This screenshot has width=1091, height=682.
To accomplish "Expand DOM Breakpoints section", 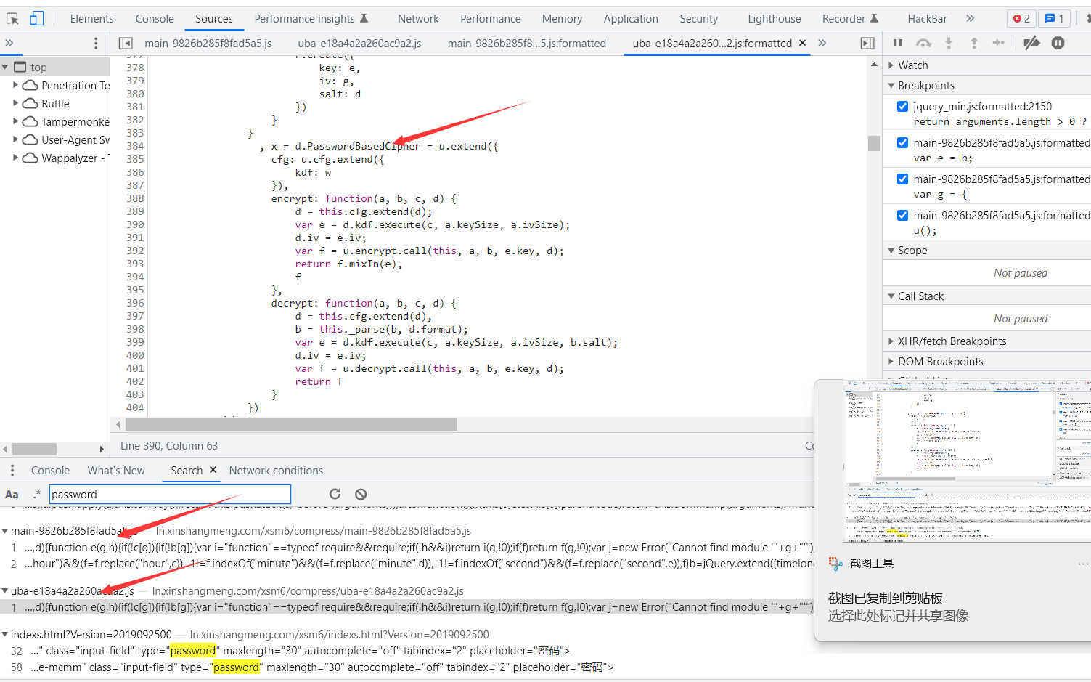I will pyautogui.click(x=891, y=362).
